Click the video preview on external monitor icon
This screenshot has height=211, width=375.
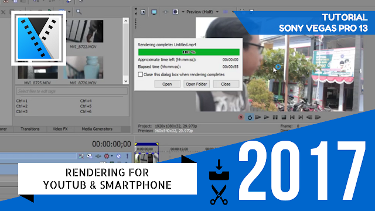pos(154,12)
